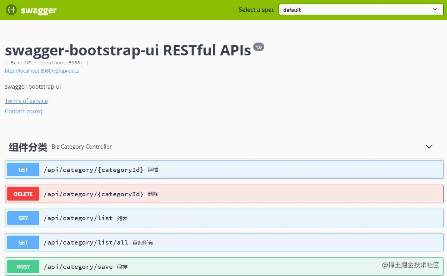Click the 保存 summary text
The width and height of the screenshot is (447, 276).
coord(122,267)
